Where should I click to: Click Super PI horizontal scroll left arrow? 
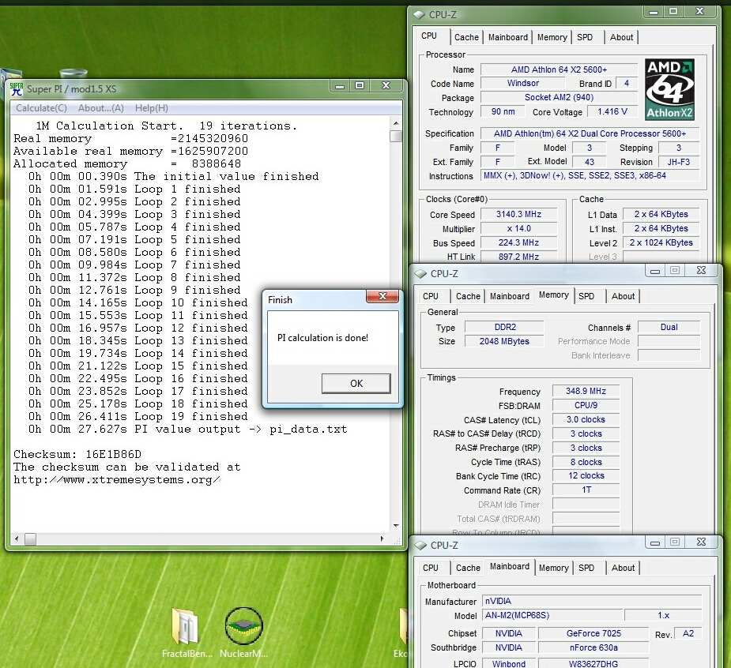pyautogui.click(x=17, y=539)
